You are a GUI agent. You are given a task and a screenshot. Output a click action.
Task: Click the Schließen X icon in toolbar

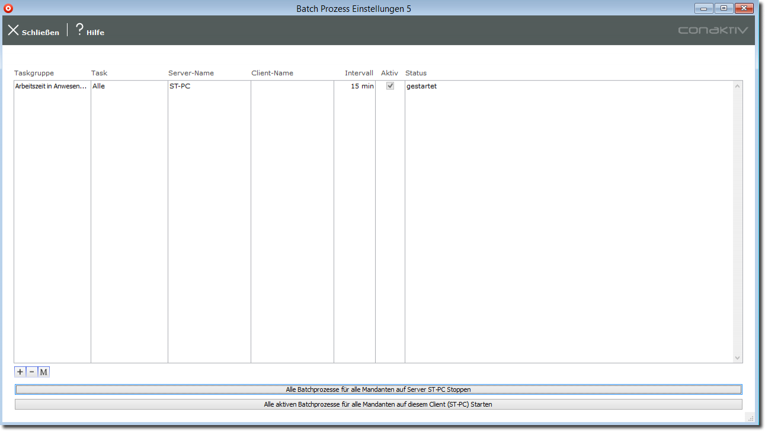(x=13, y=30)
